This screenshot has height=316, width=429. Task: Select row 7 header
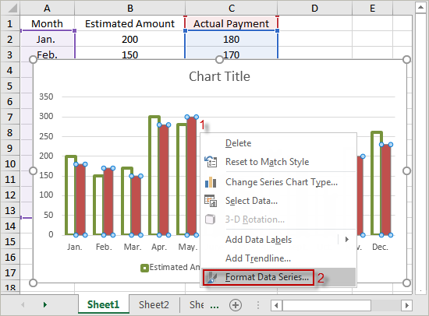point(10,118)
